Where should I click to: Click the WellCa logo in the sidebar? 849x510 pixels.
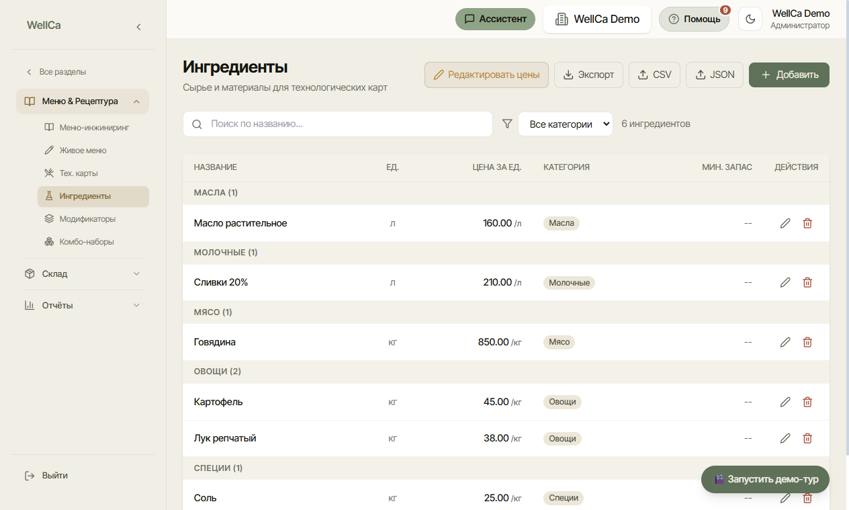tap(44, 26)
